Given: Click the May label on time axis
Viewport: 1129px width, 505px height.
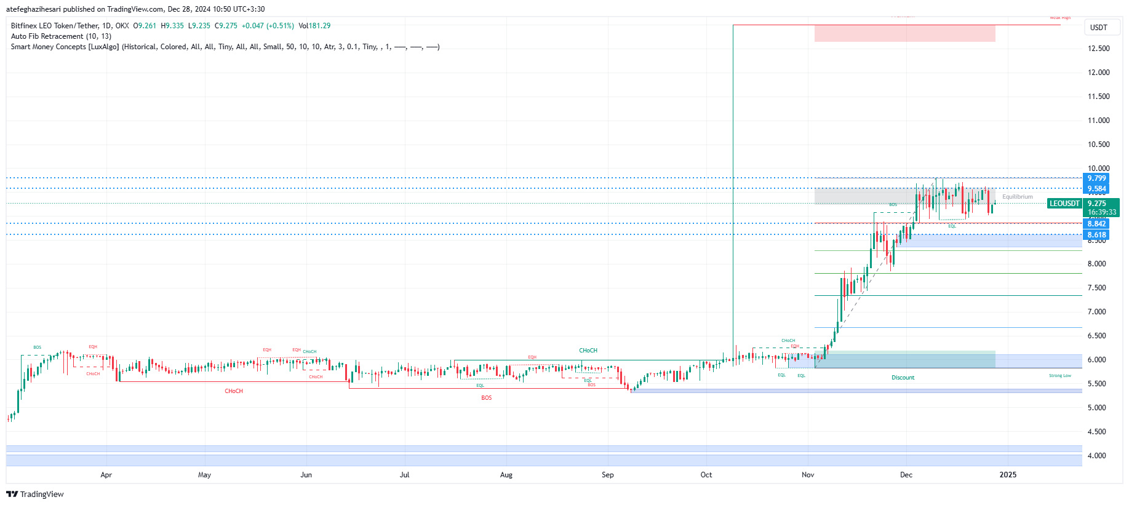Looking at the screenshot, I should click(x=204, y=475).
